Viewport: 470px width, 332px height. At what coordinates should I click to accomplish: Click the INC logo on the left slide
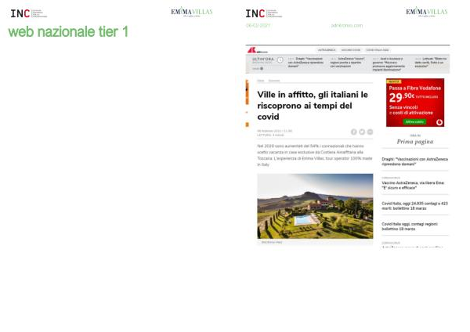click(29, 13)
